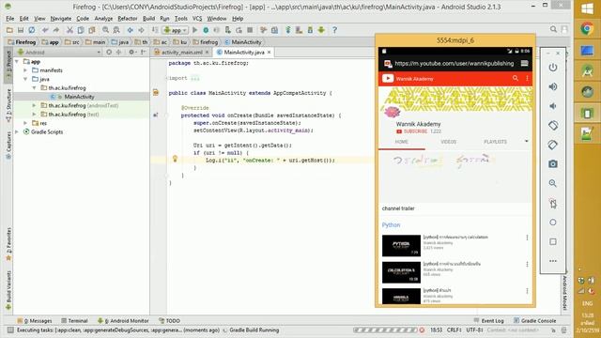Click the Redo toolbar arrow
601x338 pixels.
pos(56,30)
